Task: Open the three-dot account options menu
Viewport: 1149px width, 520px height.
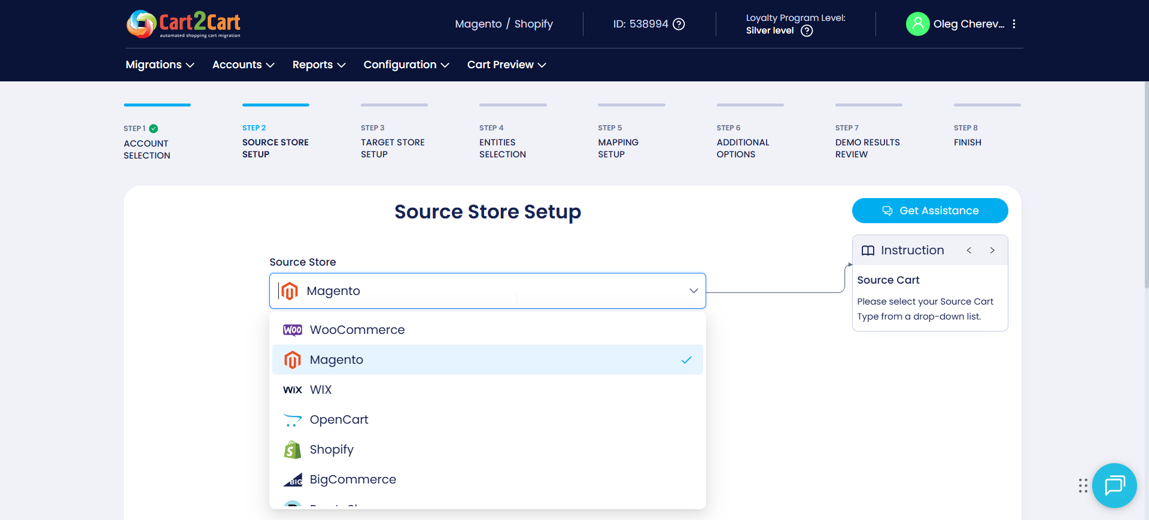Action: [x=1014, y=24]
